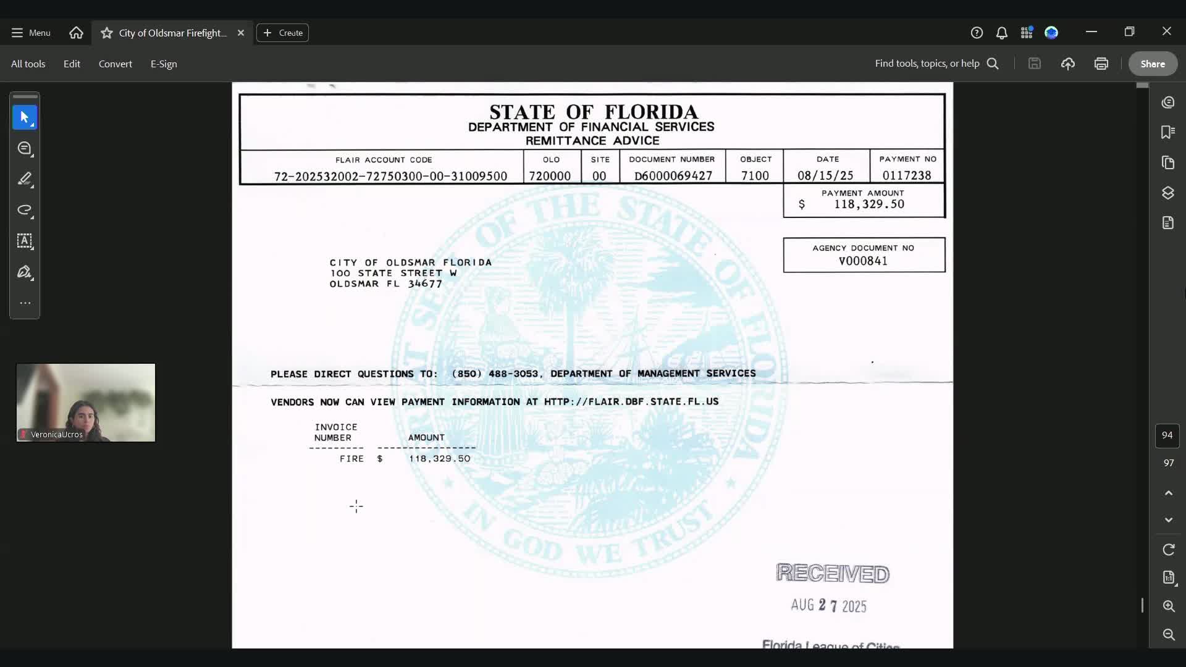Viewport: 1186px width, 667px height.
Task: Open the page thumbnails panel icon
Action: coord(1167,162)
